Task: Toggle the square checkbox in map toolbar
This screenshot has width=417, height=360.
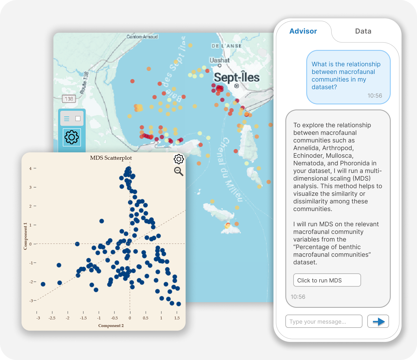Action: pyautogui.click(x=78, y=119)
